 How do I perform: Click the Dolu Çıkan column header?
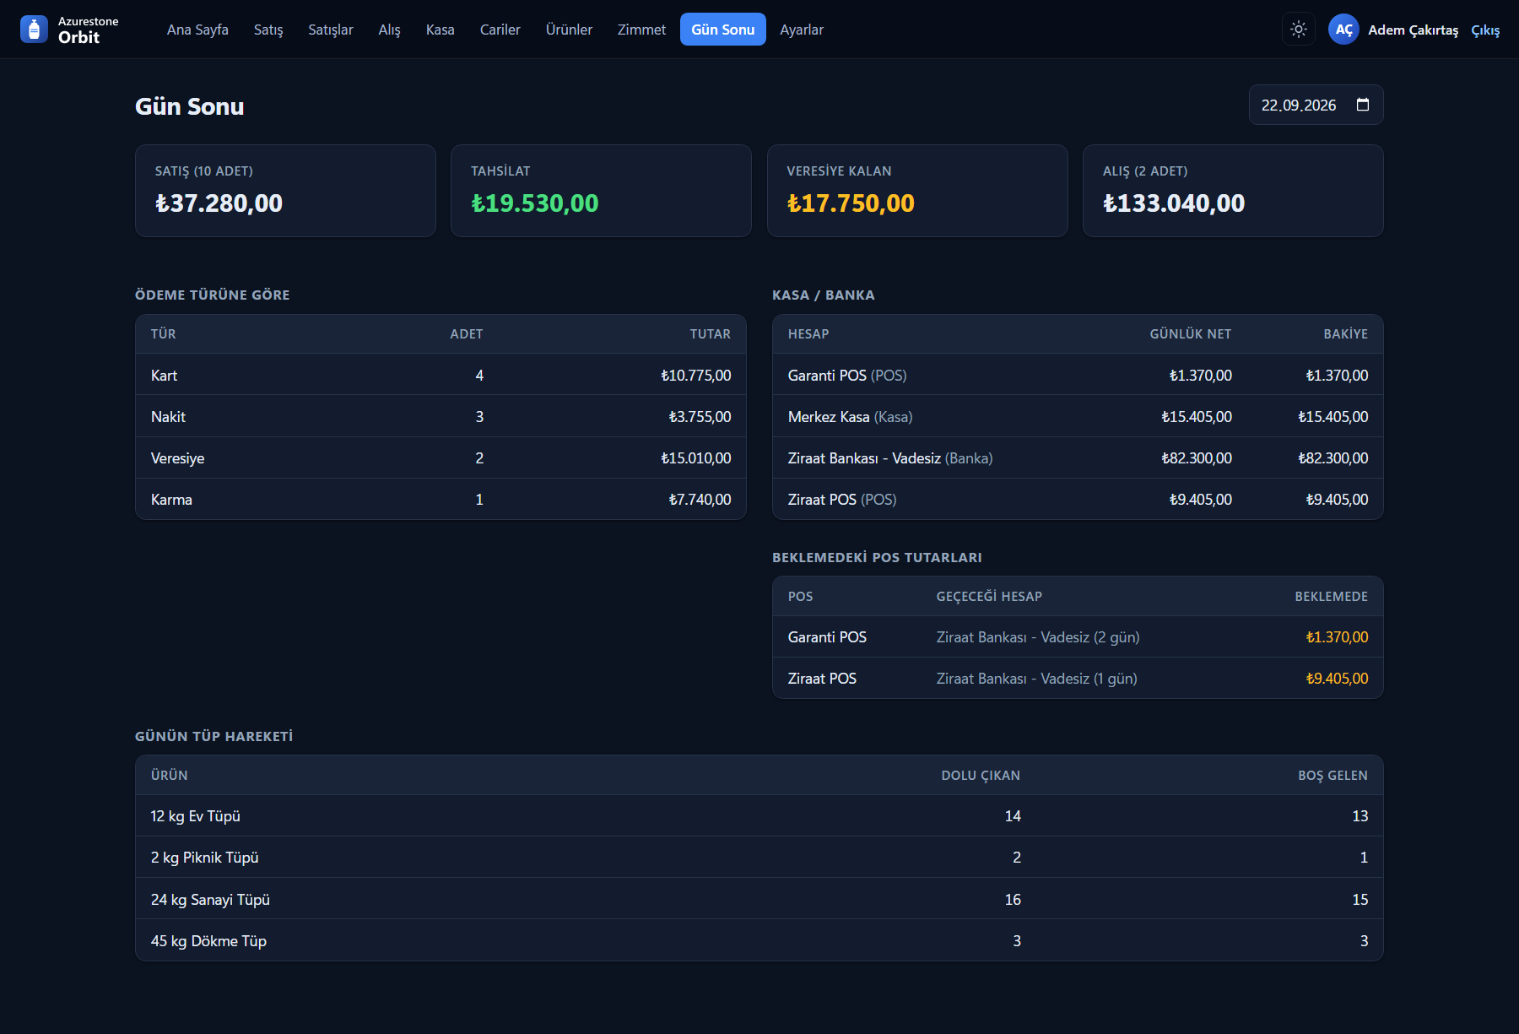point(981,776)
